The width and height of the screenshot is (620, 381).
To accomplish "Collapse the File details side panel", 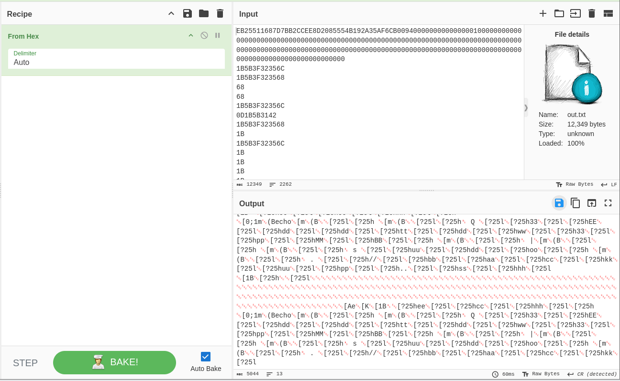I will [526, 108].
